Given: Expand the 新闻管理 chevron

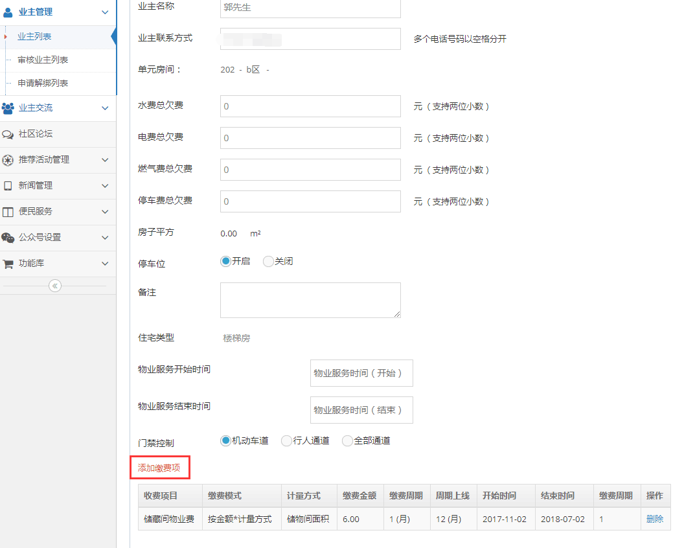Looking at the screenshot, I should click(105, 186).
